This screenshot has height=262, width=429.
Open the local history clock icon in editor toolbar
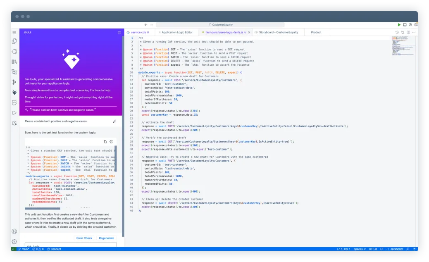[397, 32]
